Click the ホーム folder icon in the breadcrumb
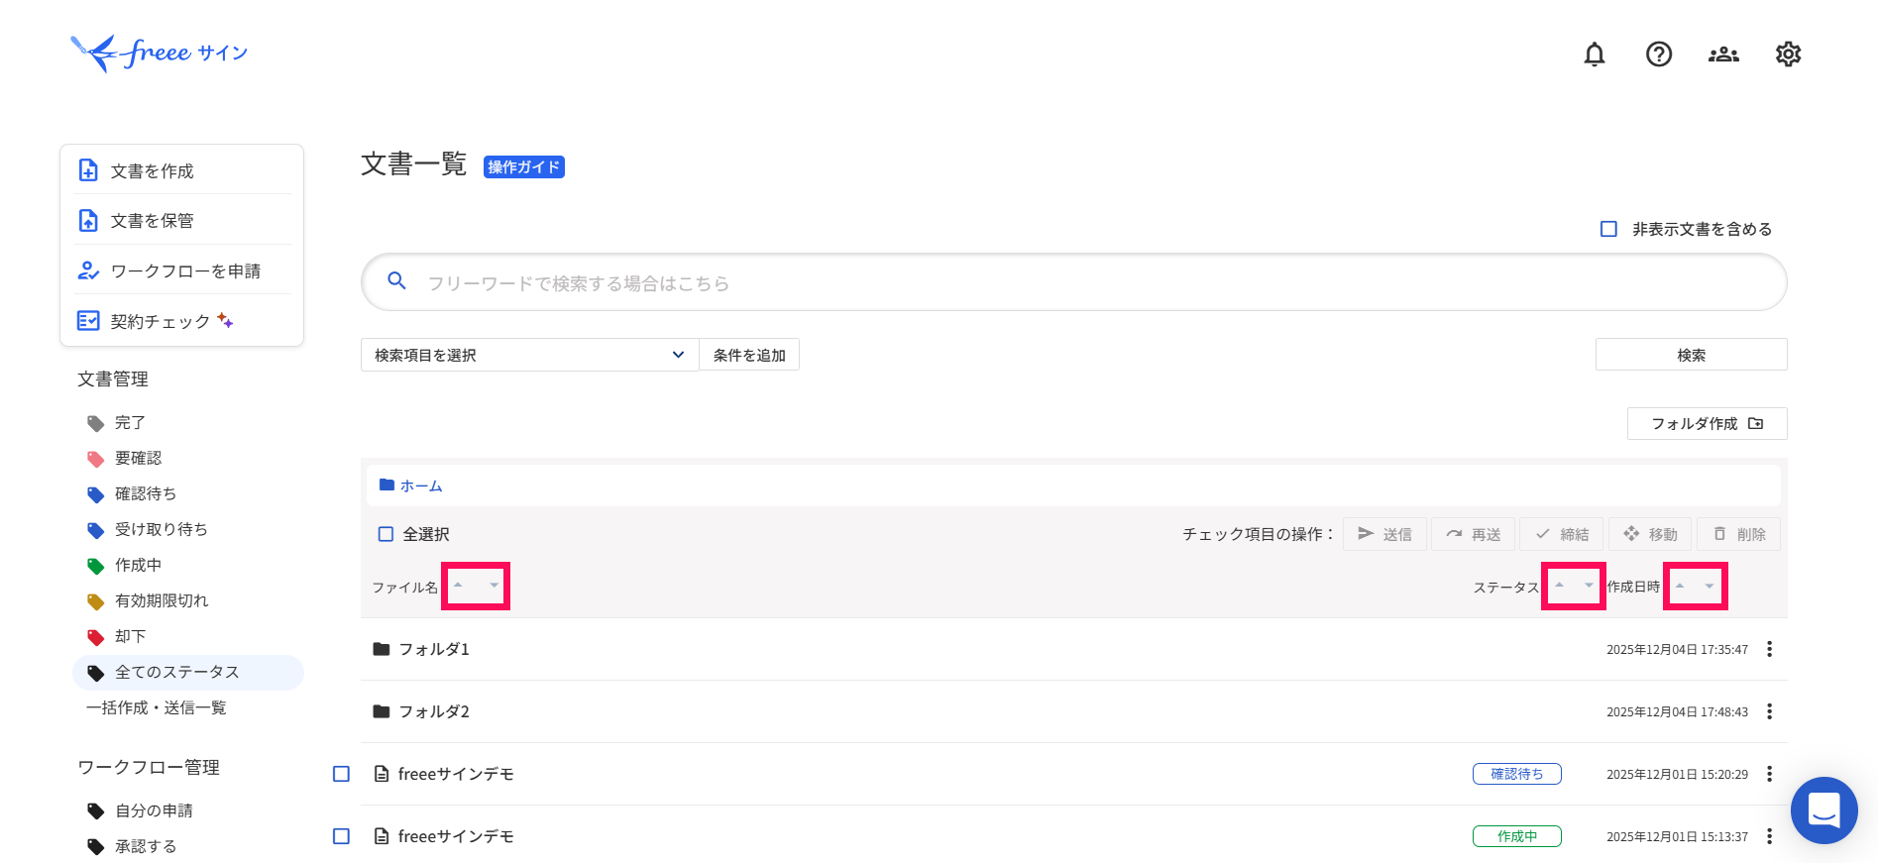 pos(387,485)
